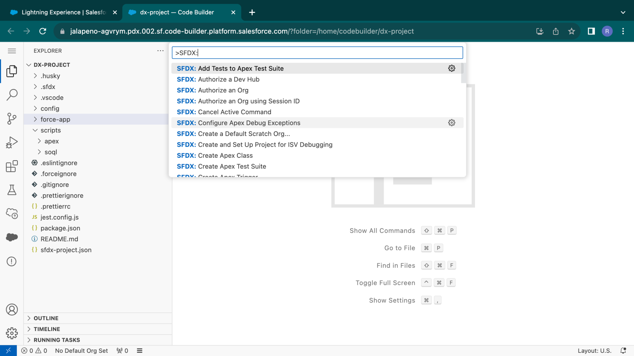Click the share icon in address bar
The image size is (634, 356).
[x=556, y=31]
